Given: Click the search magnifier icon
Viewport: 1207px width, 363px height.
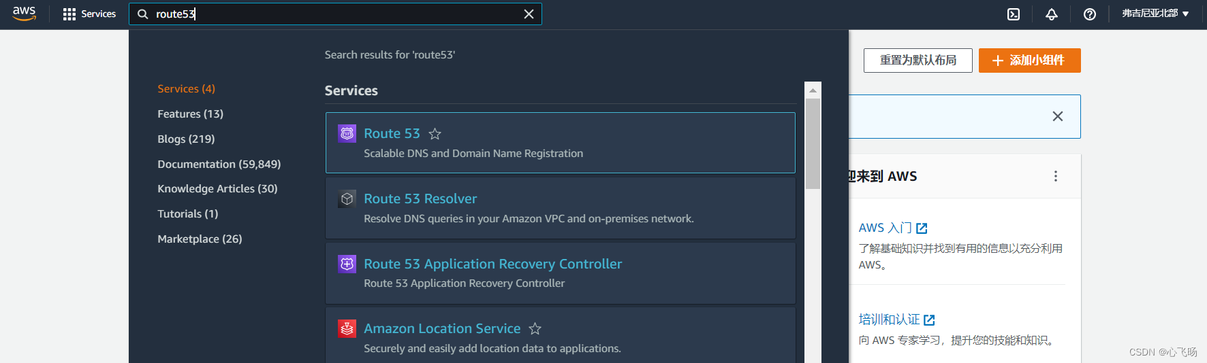Looking at the screenshot, I should pos(143,14).
